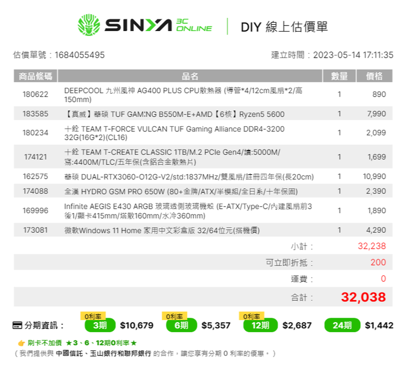Click the DIY 線上估價單 title

(x=284, y=27)
